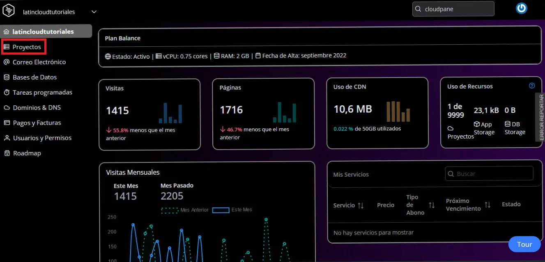545x262 pixels.
Task: Click the Error Reportar side tab
Action: (x=540, y=117)
